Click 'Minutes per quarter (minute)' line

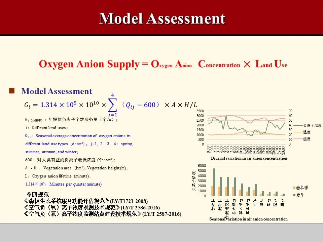pos(64,184)
